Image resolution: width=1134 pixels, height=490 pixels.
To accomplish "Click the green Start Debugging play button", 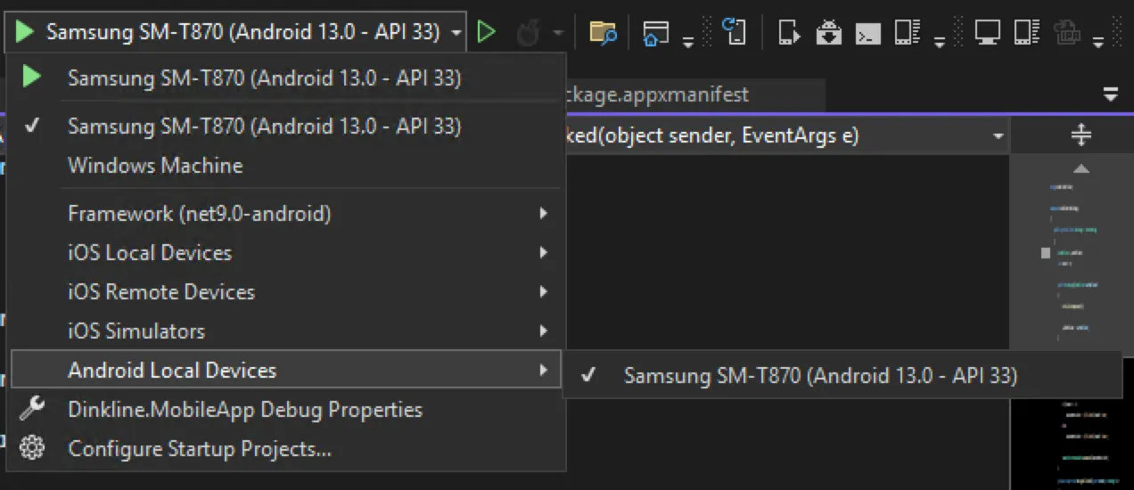I will (x=25, y=33).
